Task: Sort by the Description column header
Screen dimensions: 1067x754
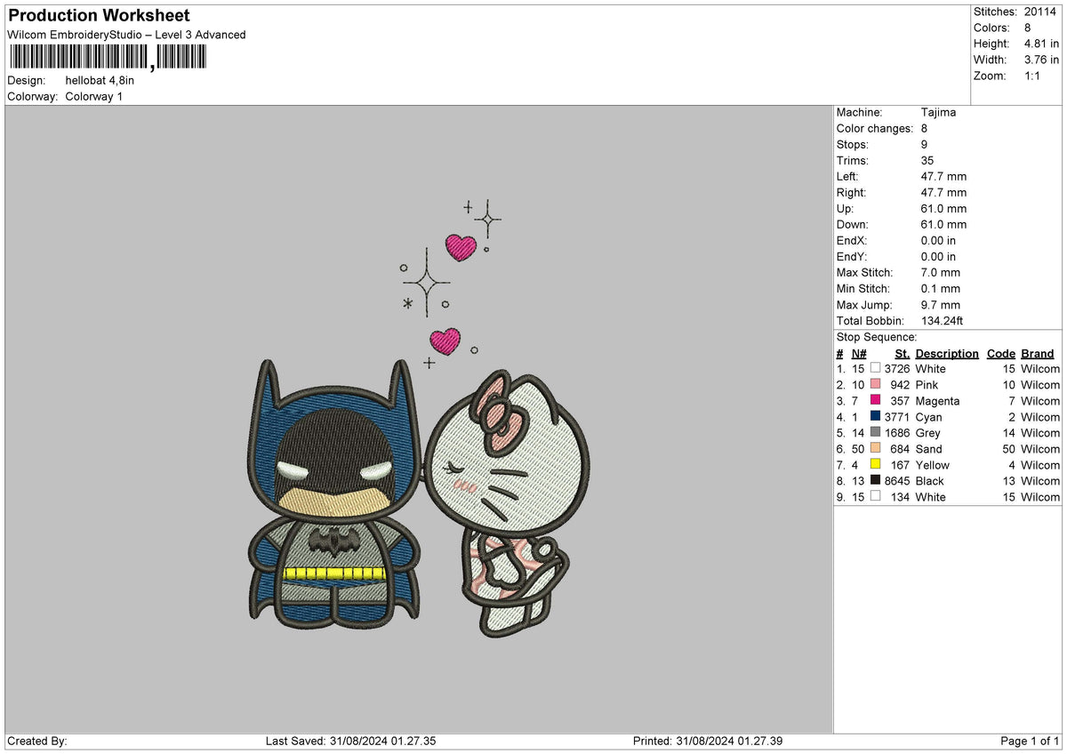Action: click(x=946, y=353)
